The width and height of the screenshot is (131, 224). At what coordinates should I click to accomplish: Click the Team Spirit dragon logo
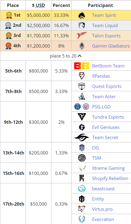(82, 15)
